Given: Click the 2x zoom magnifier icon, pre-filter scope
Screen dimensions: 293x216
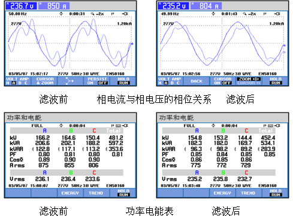Looking at the screenshot, I should coord(92,14).
